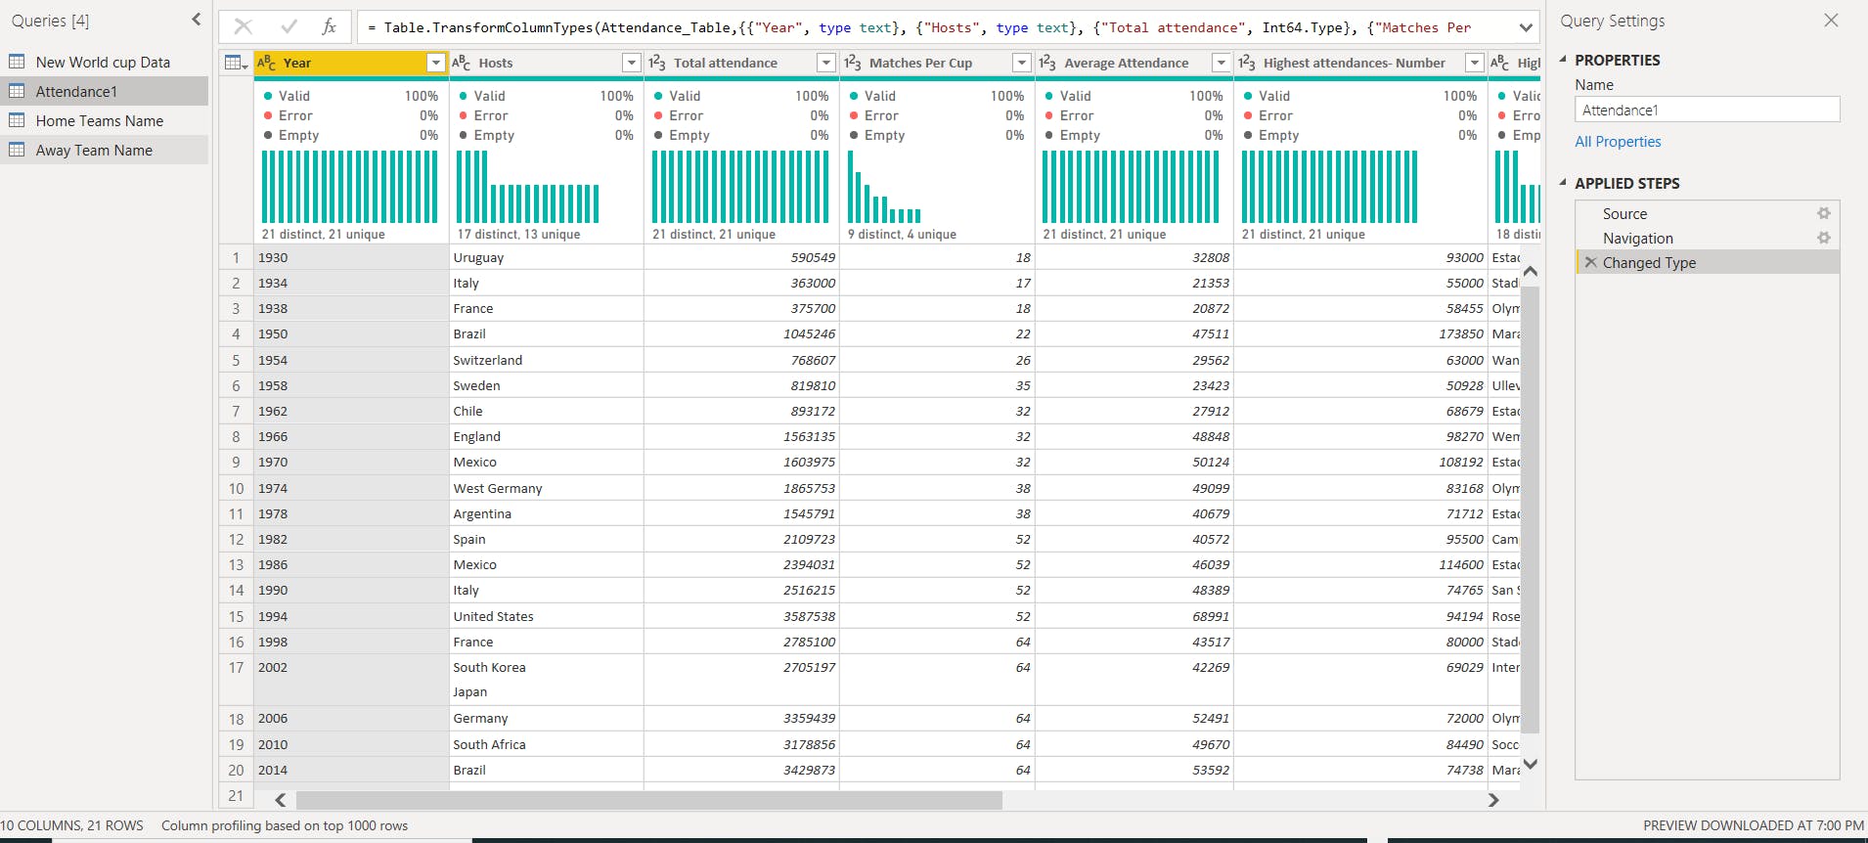Select the Average Attendance cell '68991'

point(1134,616)
